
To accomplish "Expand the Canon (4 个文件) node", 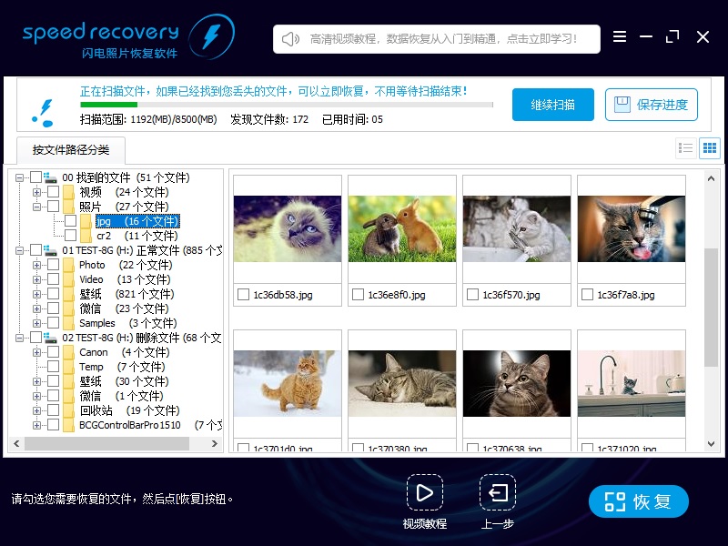I will (36, 352).
